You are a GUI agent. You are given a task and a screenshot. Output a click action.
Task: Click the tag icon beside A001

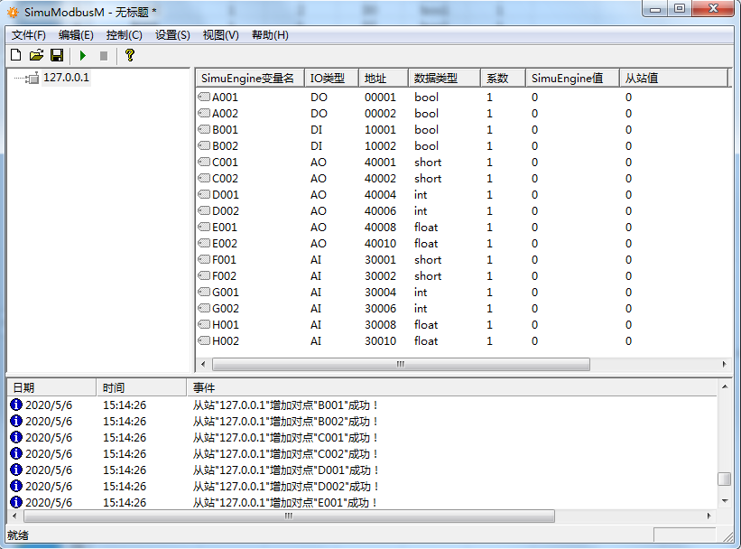(203, 98)
